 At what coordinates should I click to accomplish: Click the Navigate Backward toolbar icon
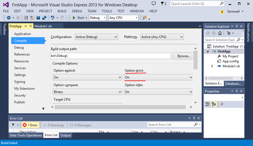(x=9, y=18)
